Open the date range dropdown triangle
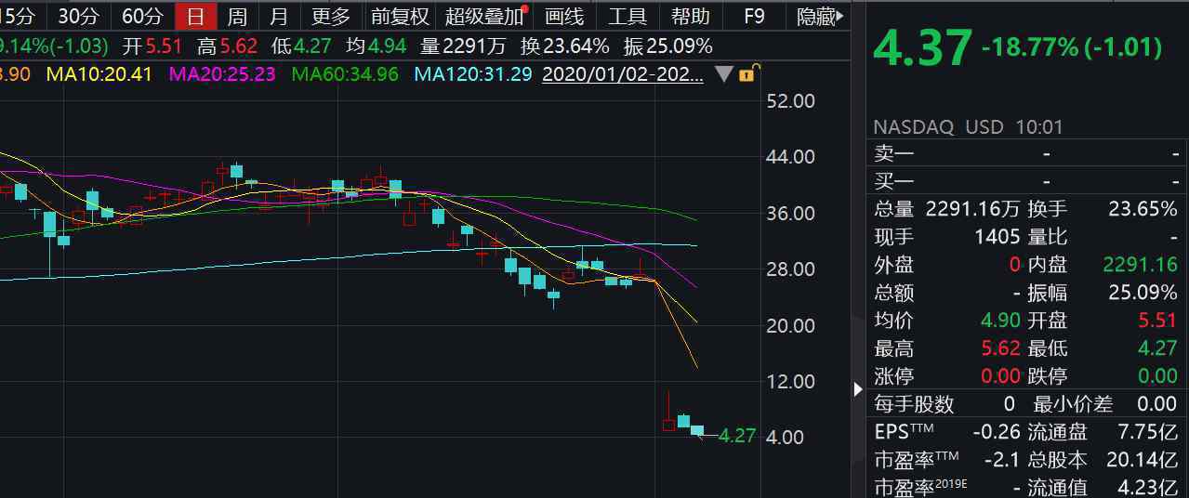 pos(724,74)
